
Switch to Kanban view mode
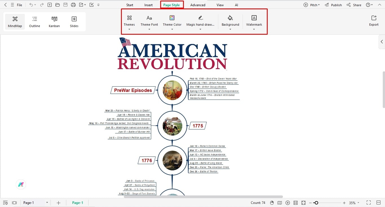pos(54,22)
